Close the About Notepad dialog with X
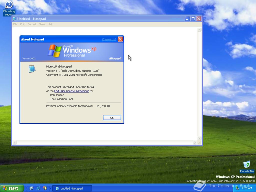 coord(120,39)
